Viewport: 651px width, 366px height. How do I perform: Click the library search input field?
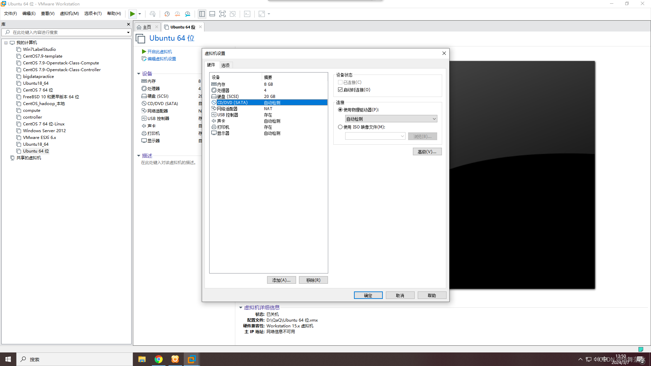point(66,32)
